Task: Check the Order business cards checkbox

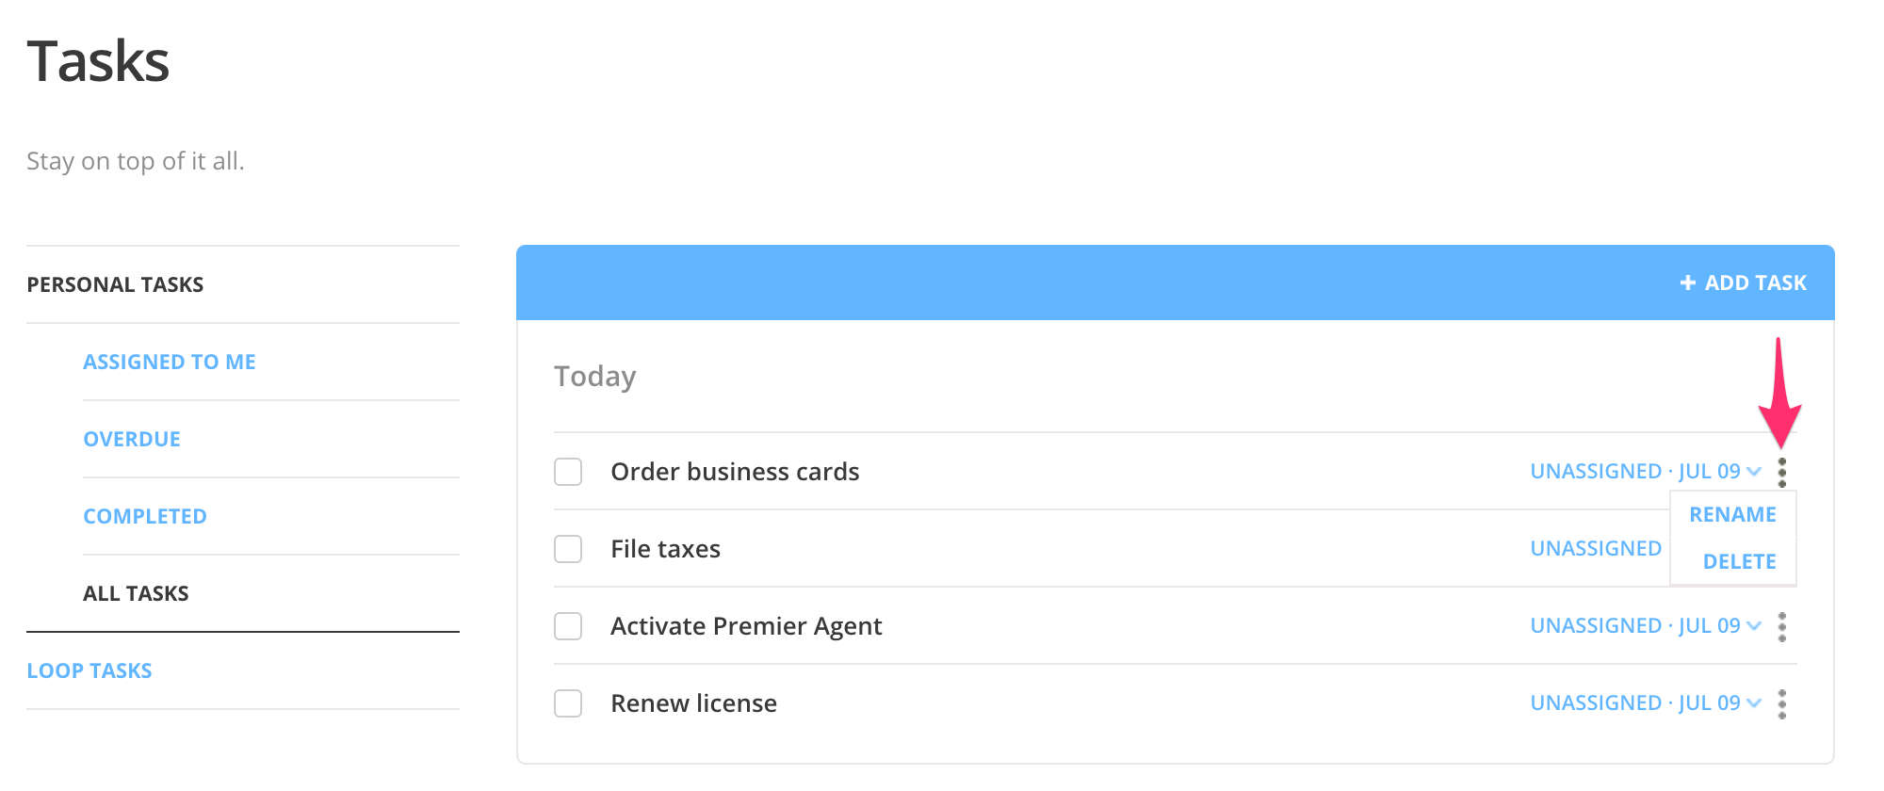Action: tap(568, 472)
